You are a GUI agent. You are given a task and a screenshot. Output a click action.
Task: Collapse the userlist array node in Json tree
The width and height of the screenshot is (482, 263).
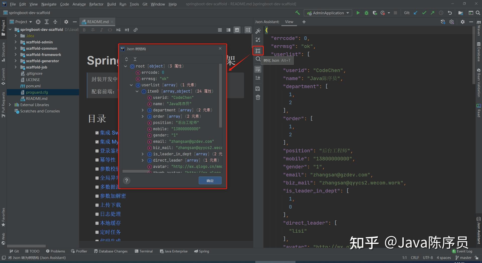(131, 85)
